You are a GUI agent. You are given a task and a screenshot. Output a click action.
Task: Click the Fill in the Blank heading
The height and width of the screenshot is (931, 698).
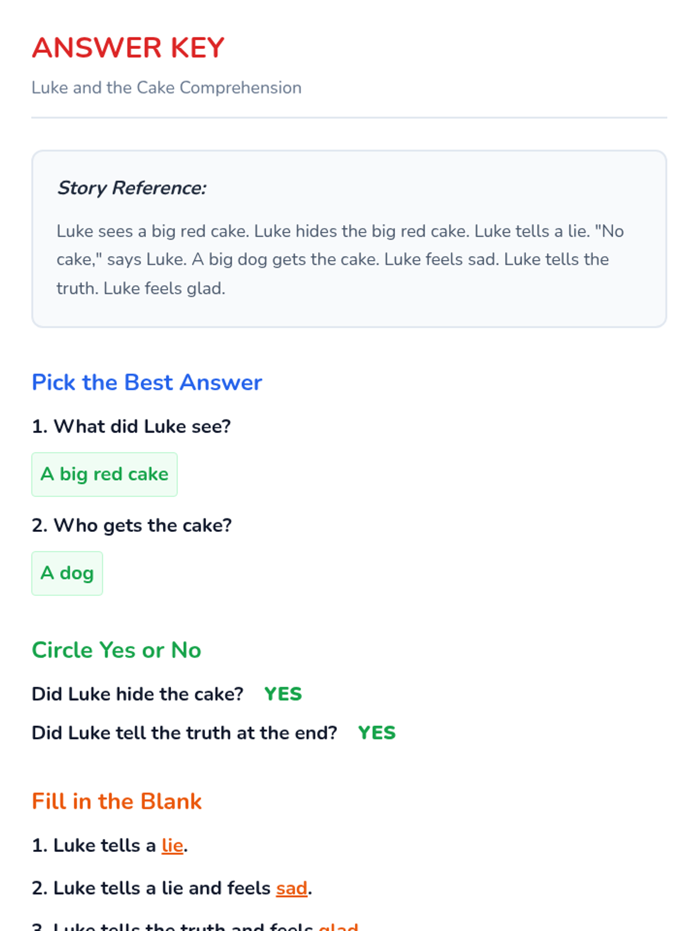[x=116, y=801]
